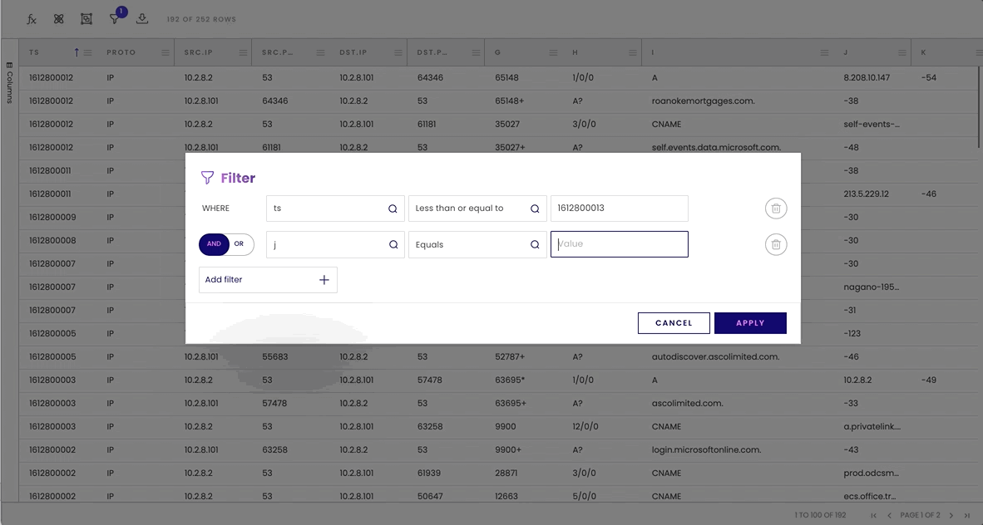Click the toolbar icon right of fx
Image resolution: width=983 pixels, height=525 pixels.
pos(59,19)
